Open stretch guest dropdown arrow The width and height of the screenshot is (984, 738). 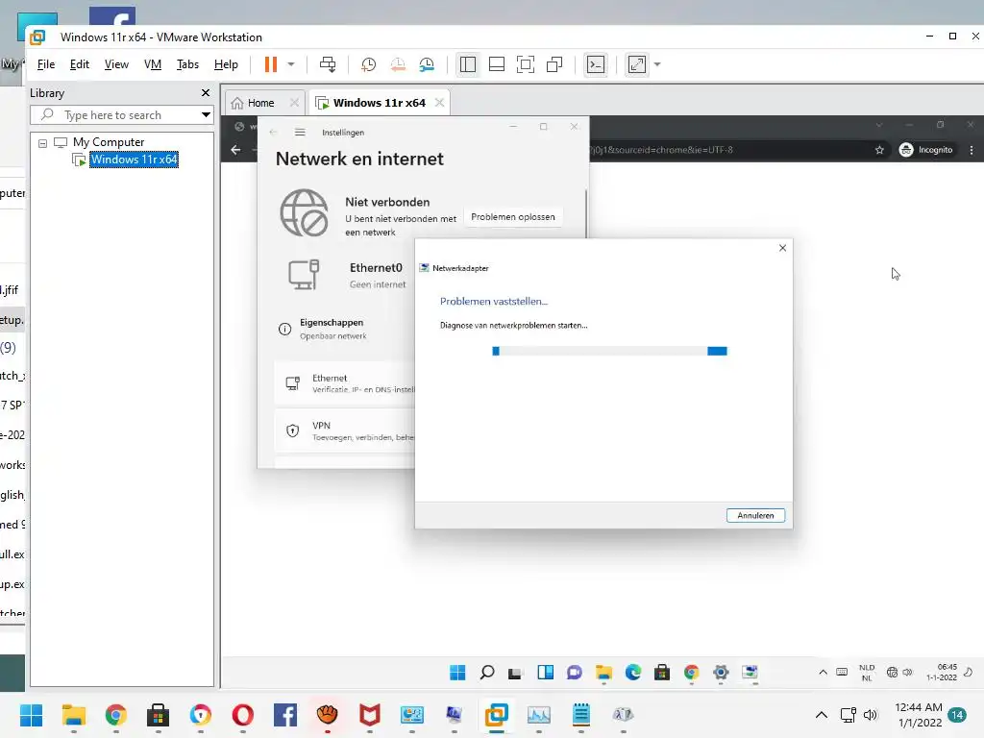657,64
